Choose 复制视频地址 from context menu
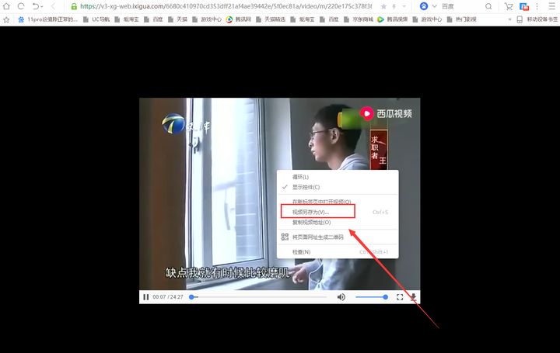 click(x=311, y=222)
